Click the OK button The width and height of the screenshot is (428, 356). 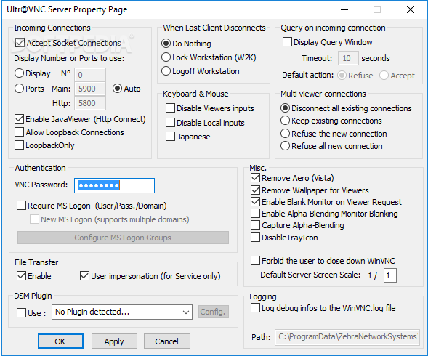point(60,341)
